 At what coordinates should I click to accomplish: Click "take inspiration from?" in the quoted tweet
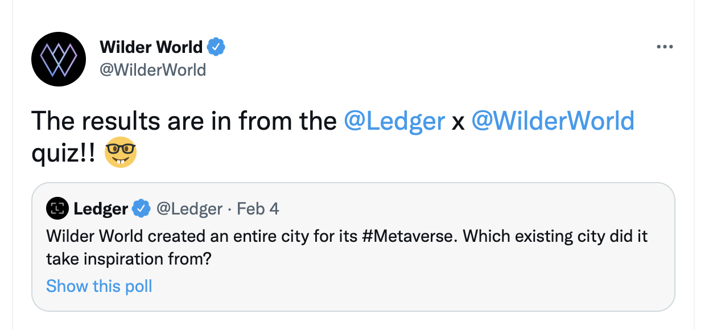pyautogui.click(x=129, y=259)
